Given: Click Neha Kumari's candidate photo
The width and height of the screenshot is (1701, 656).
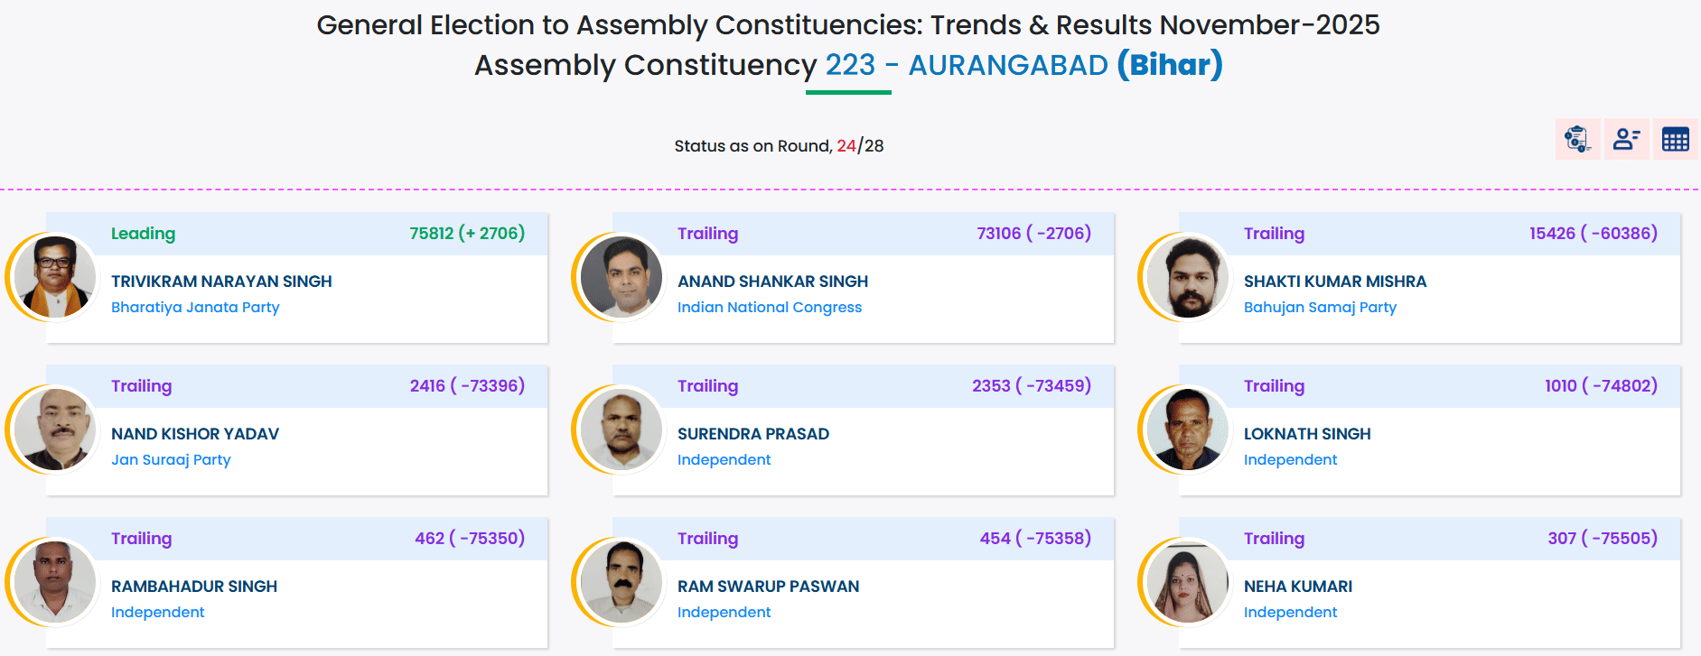Looking at the screenshot, I should click(1188, 582).
